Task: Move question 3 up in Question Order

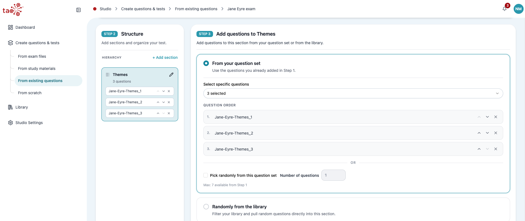Action: [479, 149]
